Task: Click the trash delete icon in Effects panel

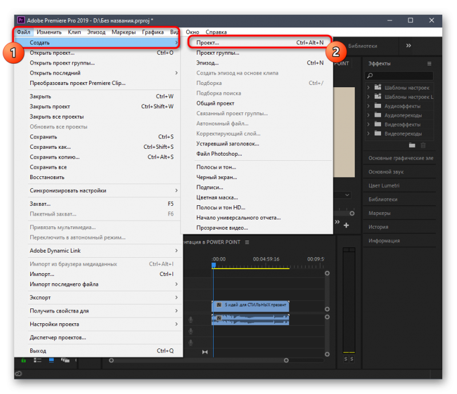Action: coord(423,145)
